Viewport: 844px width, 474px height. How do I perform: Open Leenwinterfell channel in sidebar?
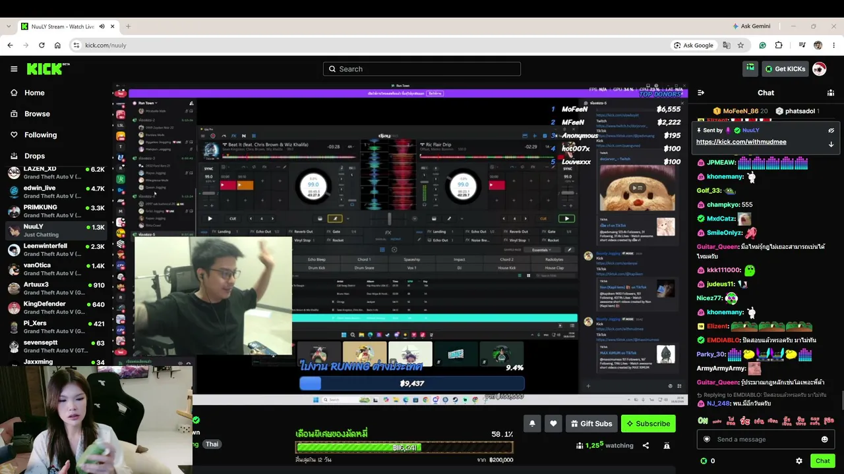coord(56,250)
